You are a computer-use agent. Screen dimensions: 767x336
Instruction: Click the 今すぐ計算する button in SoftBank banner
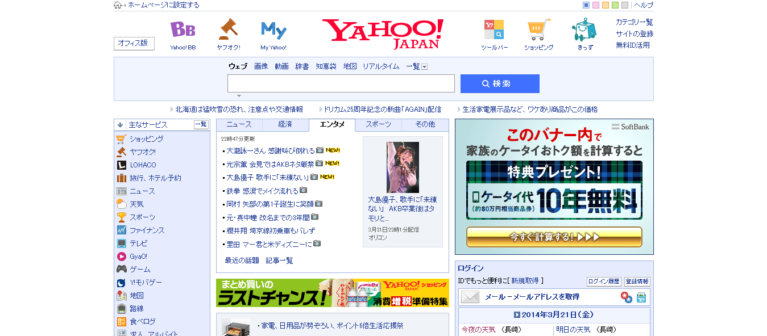[554, 237]
